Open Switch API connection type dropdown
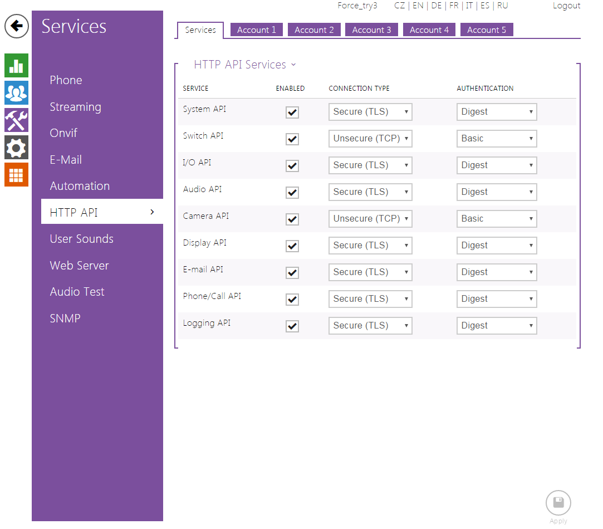The height and width of the screenshot is (529, 603). coord(370,139)
